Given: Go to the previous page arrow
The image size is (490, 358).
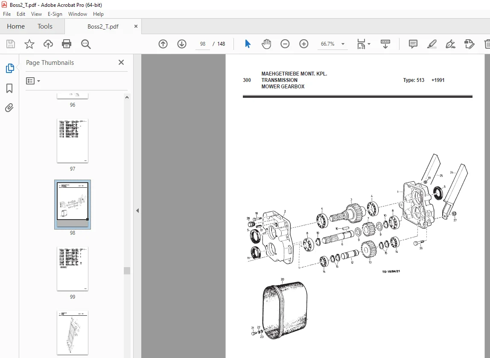Looking at the screenshot, I should pos(163,44).
